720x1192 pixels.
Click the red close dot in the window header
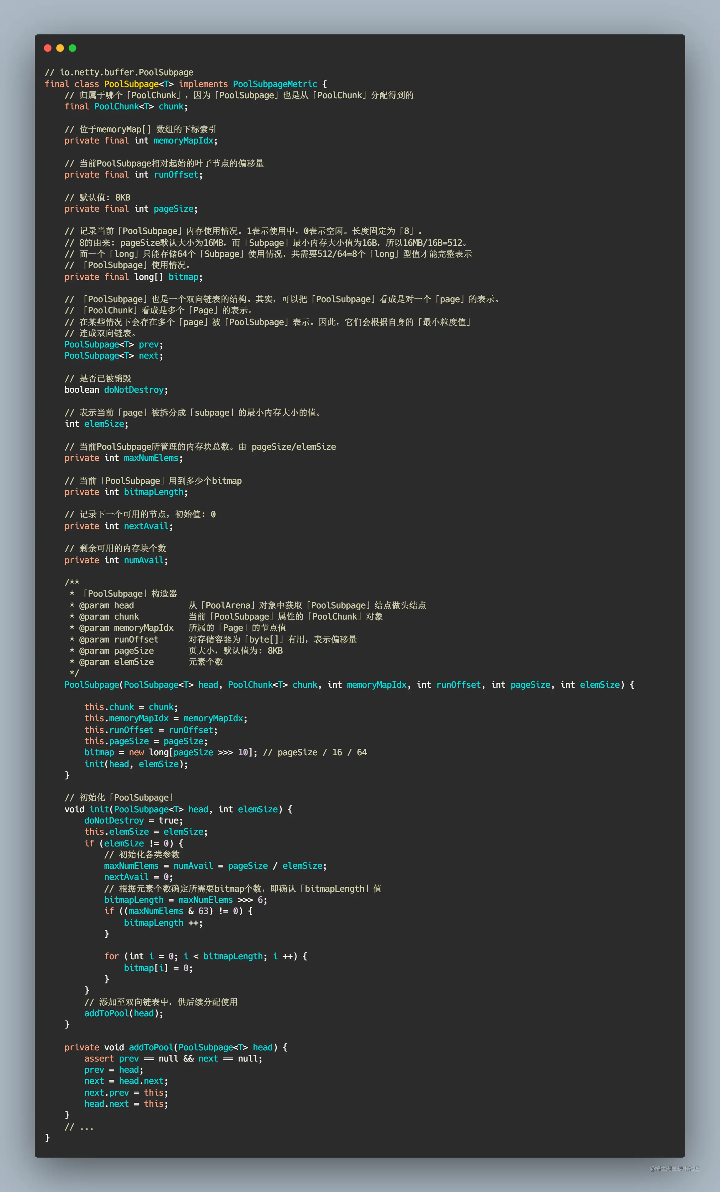pyautogui.click(x=47, y=48)
